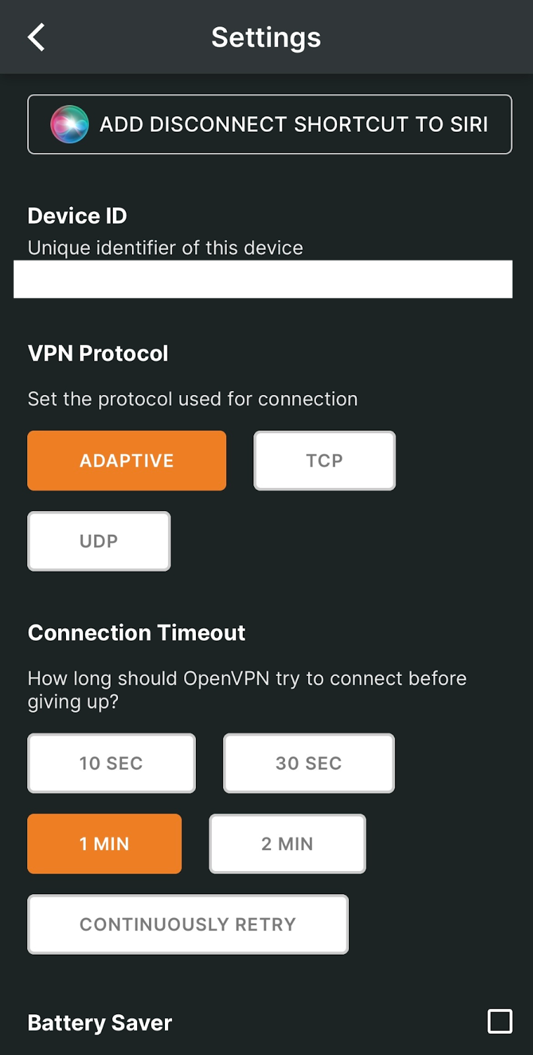Click the blacked-out Device ID value

tap(263, 280)
